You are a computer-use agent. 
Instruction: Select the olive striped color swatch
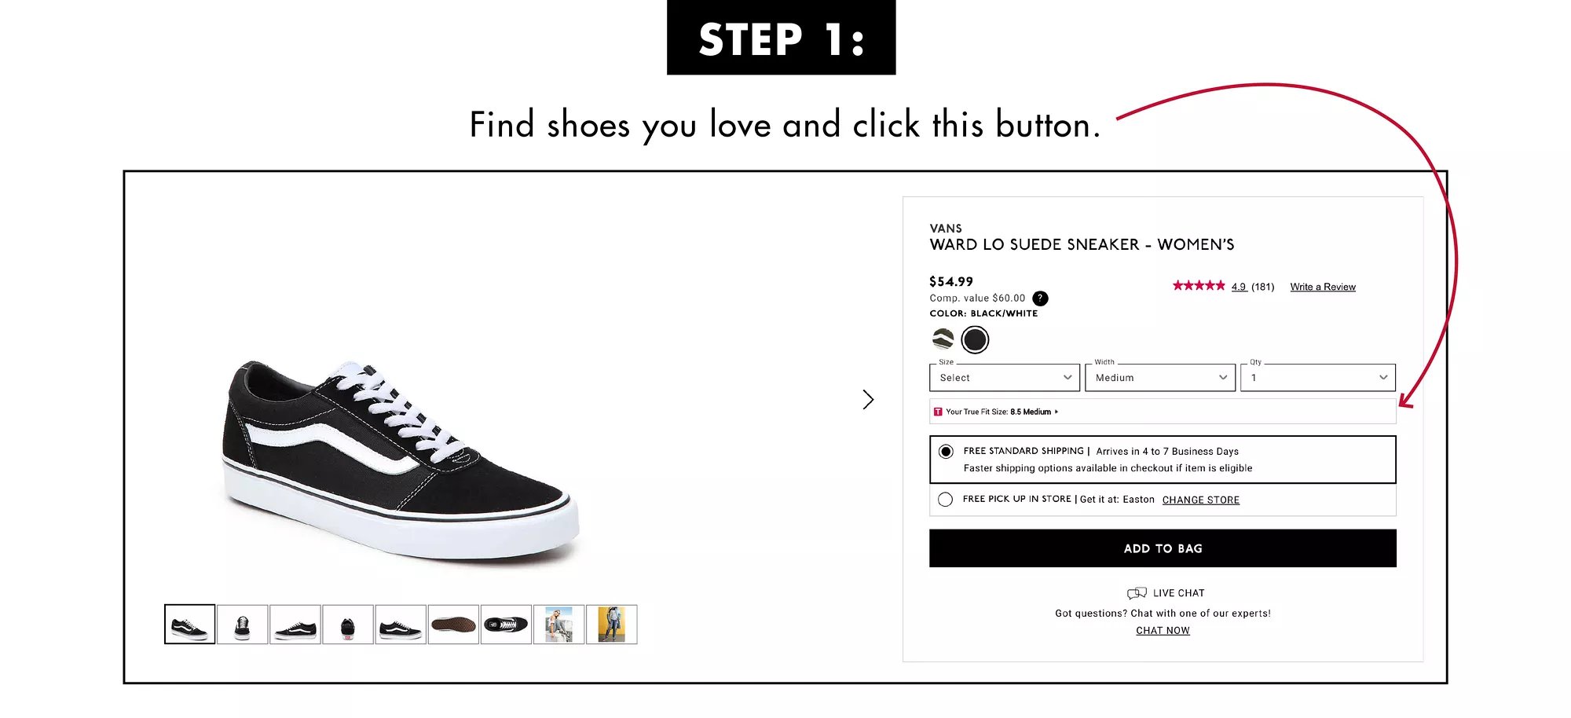click(943, 339)
